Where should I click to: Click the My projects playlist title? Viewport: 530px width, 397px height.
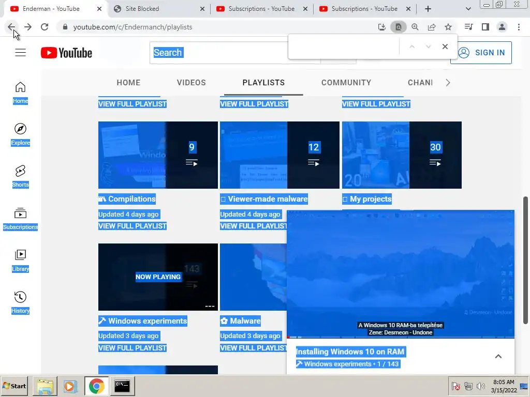coord(367,199)
